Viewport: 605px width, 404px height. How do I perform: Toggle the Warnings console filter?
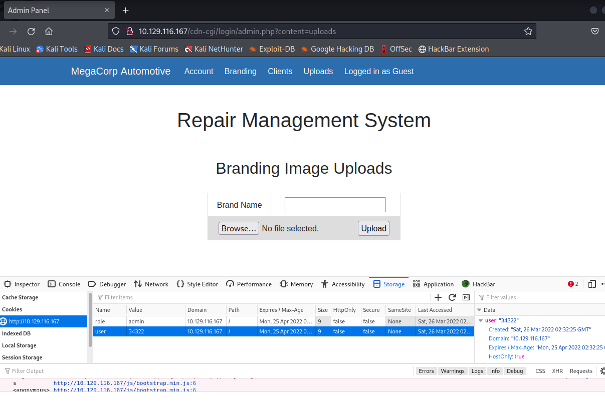(453, 371)
